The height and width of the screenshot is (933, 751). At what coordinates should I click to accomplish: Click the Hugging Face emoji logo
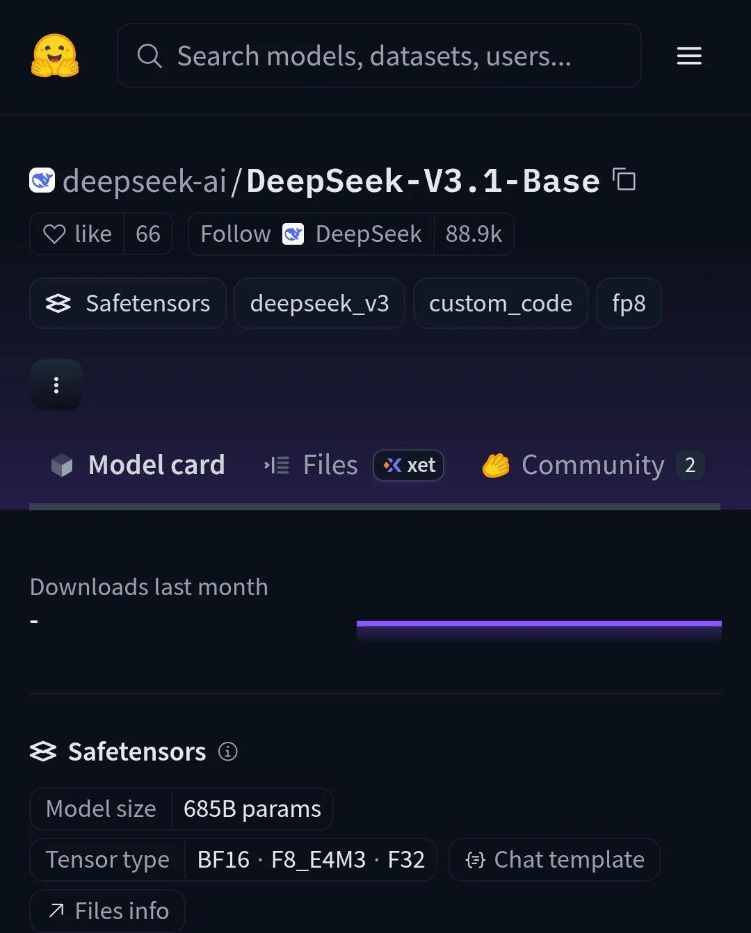point(55,56)
